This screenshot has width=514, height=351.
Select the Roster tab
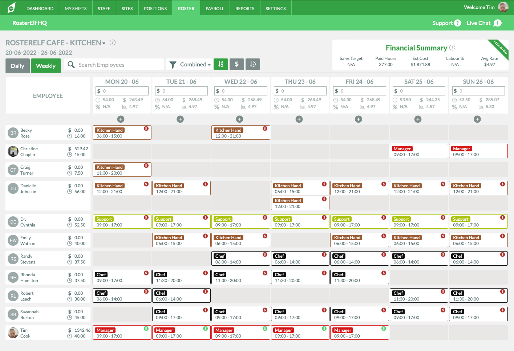[186, 8]
